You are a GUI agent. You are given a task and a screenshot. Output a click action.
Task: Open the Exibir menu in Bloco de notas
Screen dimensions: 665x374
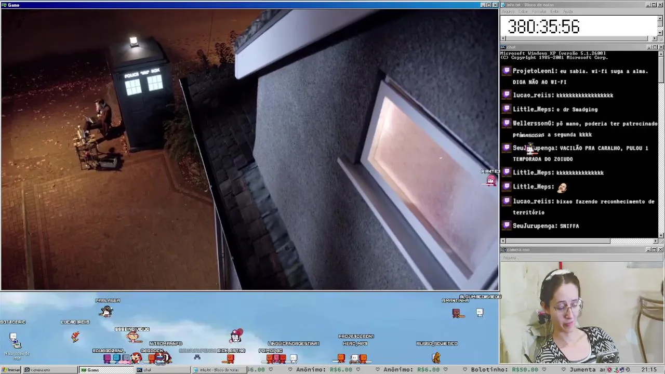(555, 11)
